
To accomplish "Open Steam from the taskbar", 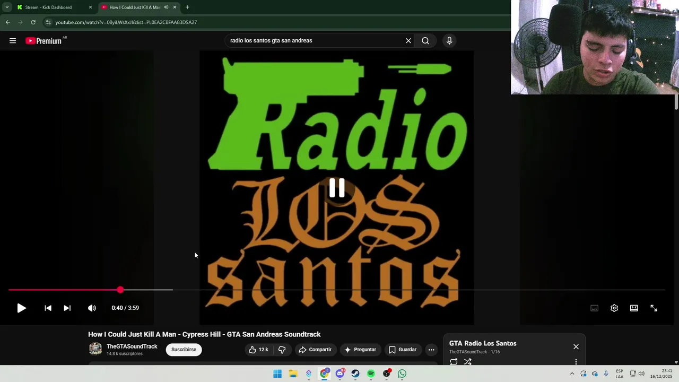I will (x=355, y=374).
